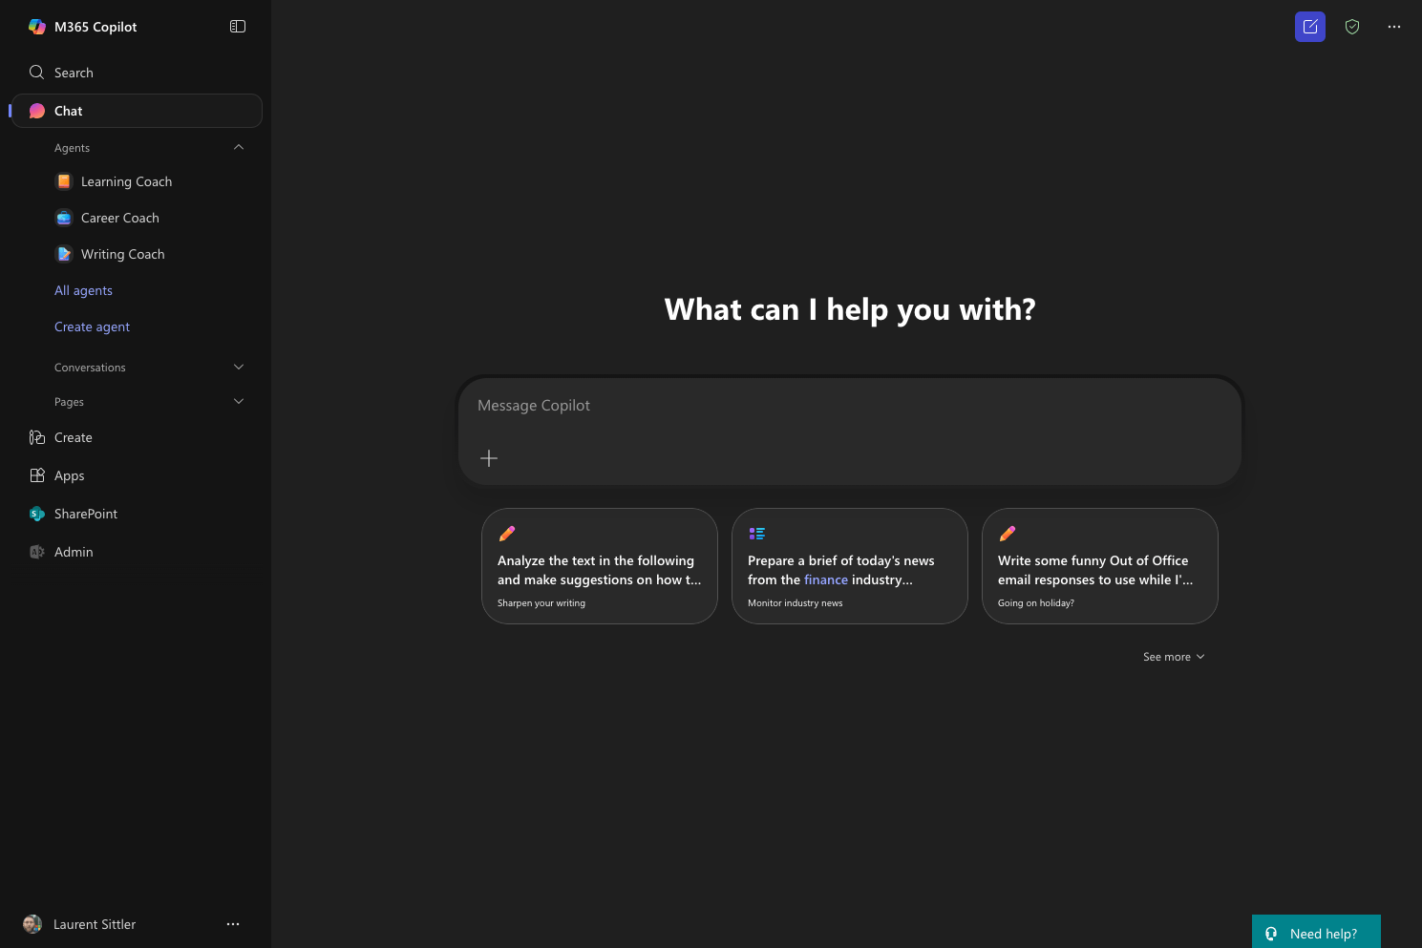Viewport: 1422px width, 948px height.
Task: Expand See more prompt suggestions
Action: [1174, 657]
